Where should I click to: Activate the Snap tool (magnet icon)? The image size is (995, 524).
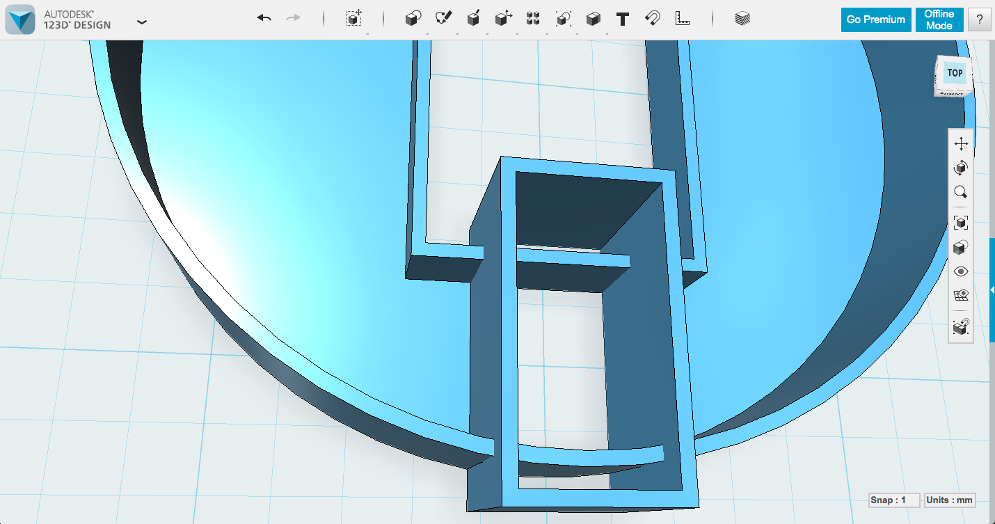[x=652, y=19]
